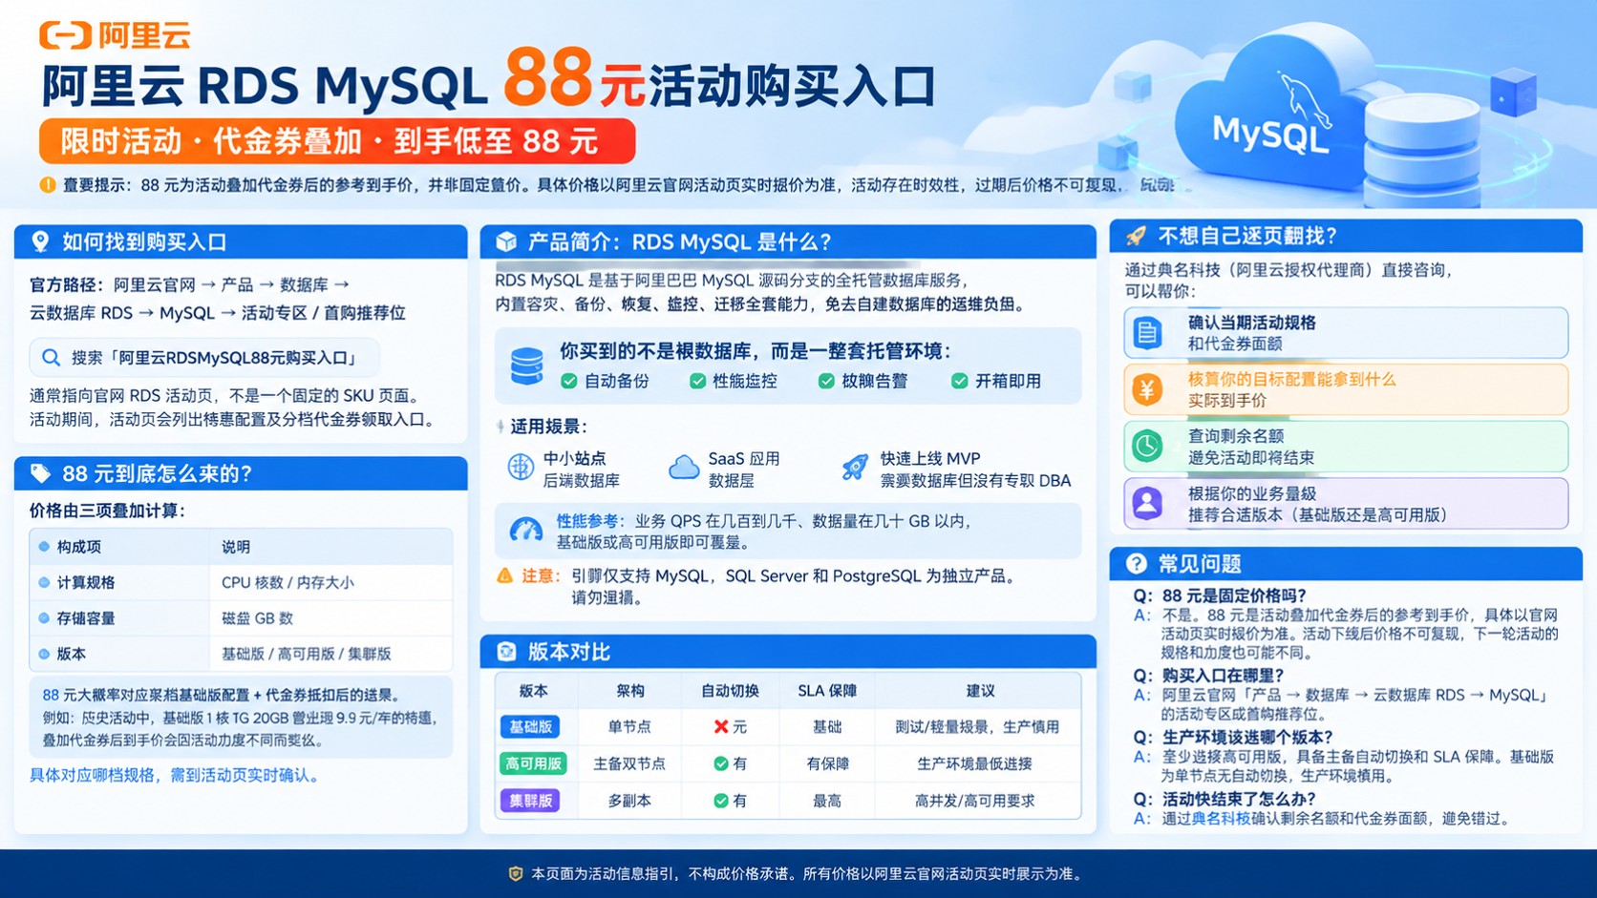This screenshot has height=898, width=1597.
Task: Click the orange 限时活动 banner button
Action: pyautogui.click(x=337, y=141)
